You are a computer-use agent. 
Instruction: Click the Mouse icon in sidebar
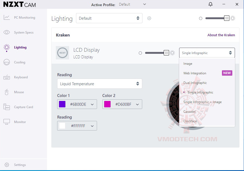point(7,92)
